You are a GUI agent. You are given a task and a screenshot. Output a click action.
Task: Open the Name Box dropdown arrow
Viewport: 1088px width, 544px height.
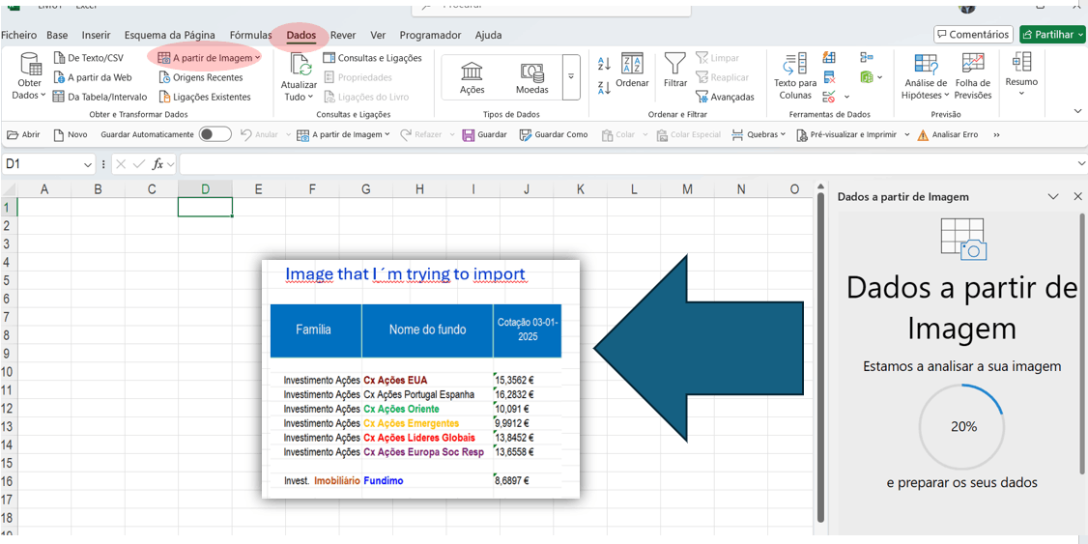point(88,164)
